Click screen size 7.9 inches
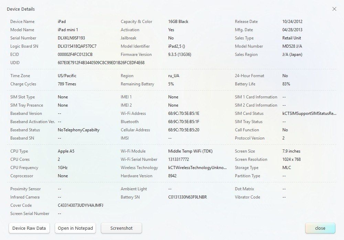 pyautogui.click(x=291, y=151)
